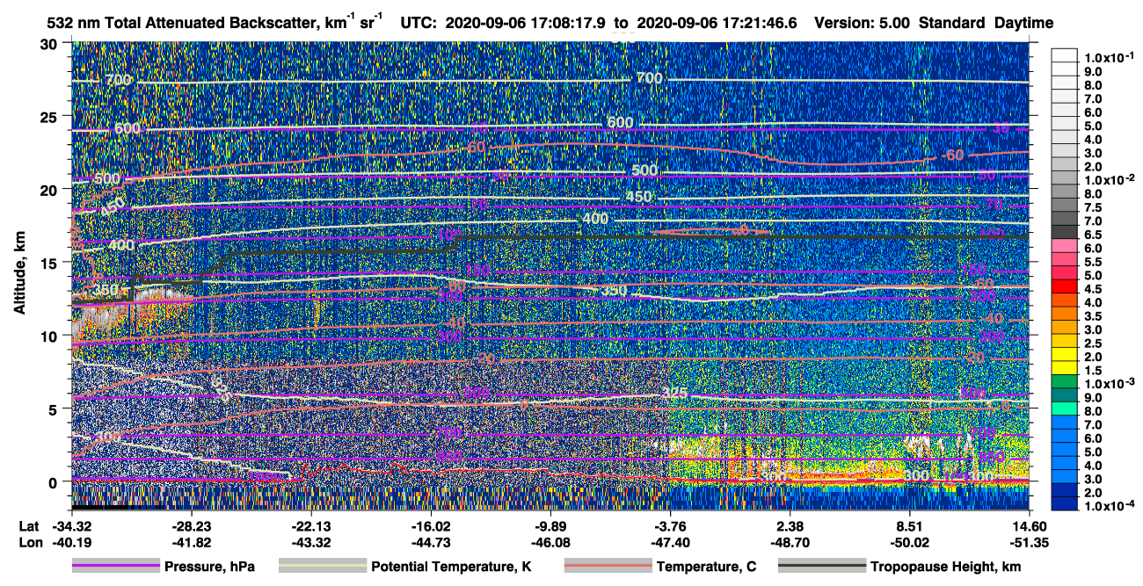Viewport: 1143px width, 586px height.
Task: Click longitude value -51.35
Action: 1029,543
